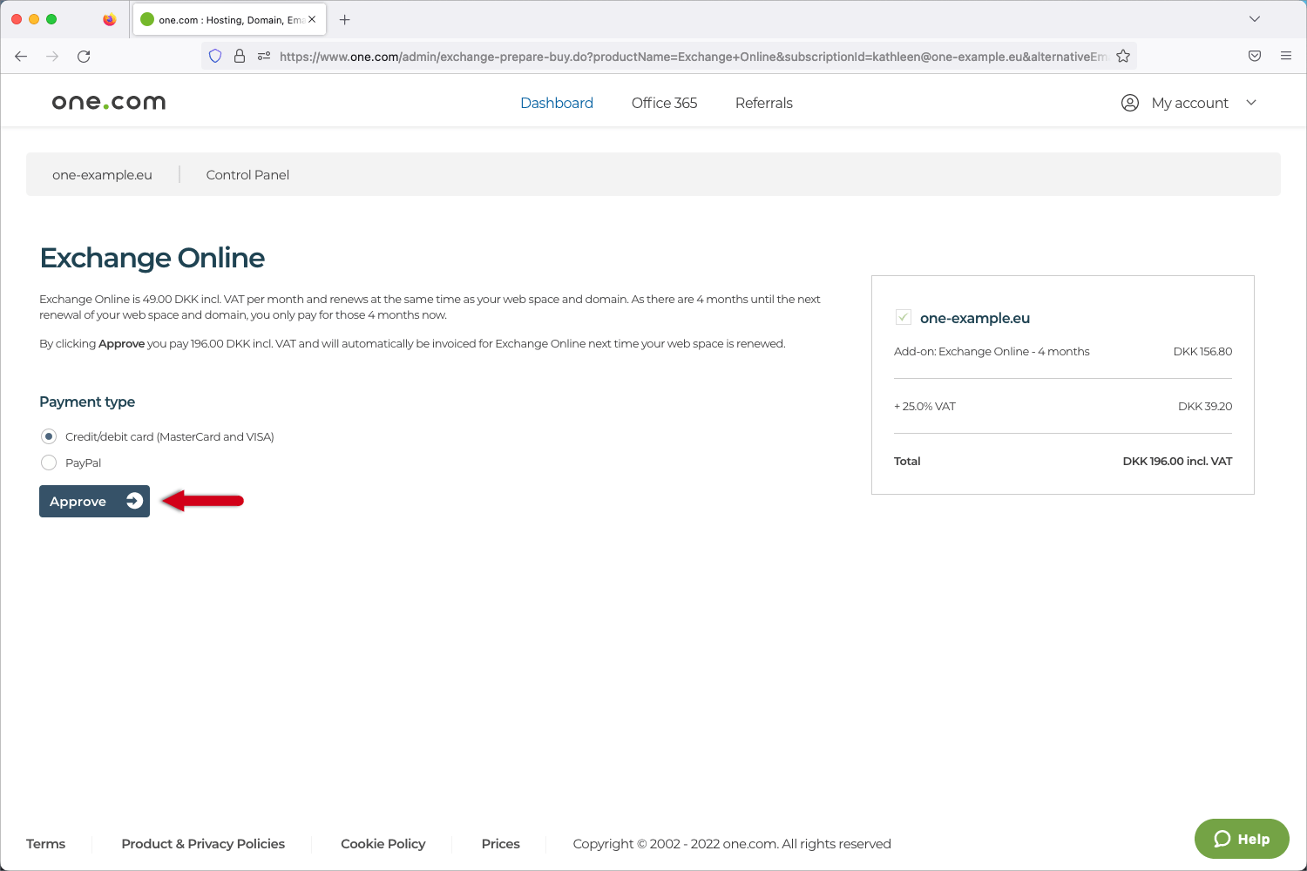The width and height of the screenshot is (1307, 871).
Task: Open the Cookie Policy link
Action: coord(383,843)
